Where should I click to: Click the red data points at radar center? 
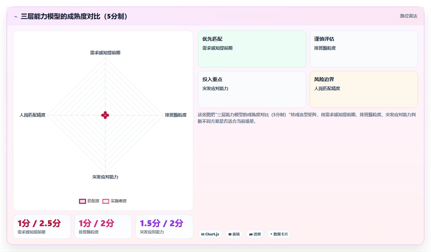[105, 115]
